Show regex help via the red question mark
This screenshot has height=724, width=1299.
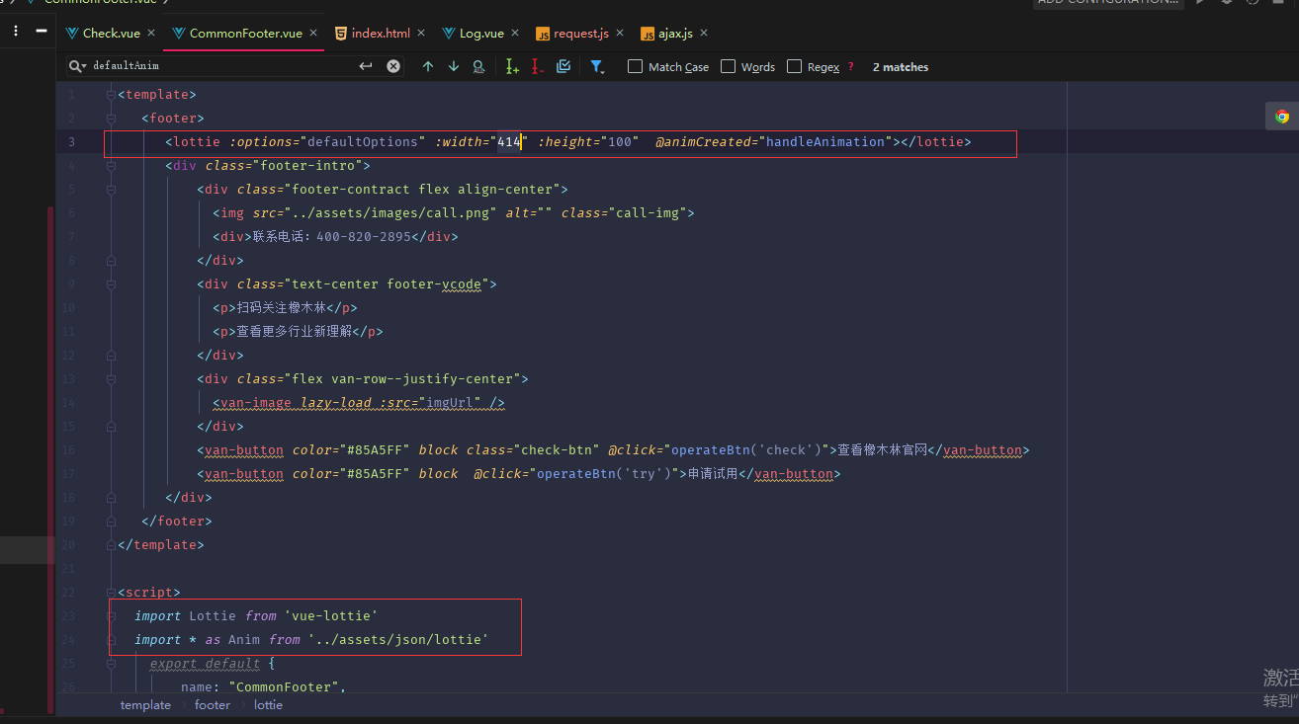click(x=850, y=67)
